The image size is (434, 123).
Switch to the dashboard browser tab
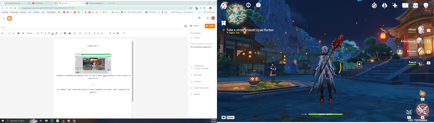[x=17, y=3]
